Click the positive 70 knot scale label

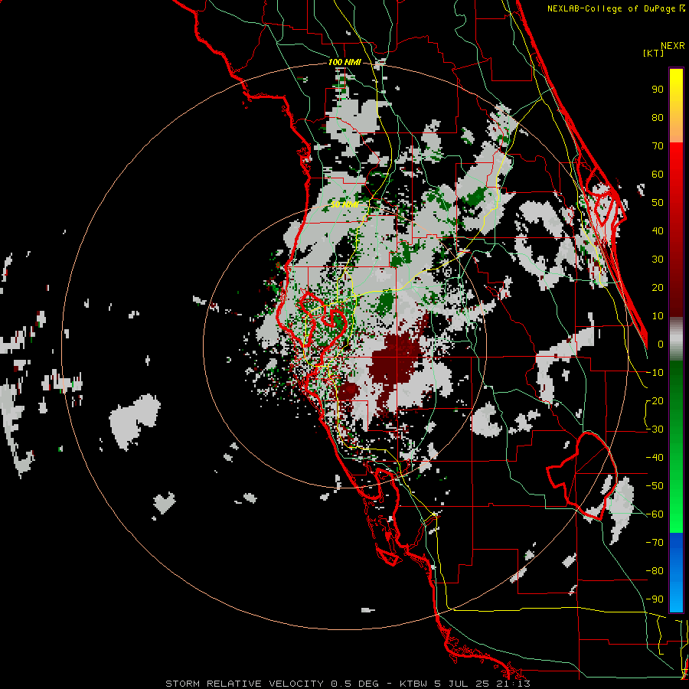point(658,146)
